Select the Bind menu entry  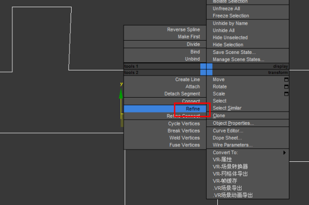[195, 52]
